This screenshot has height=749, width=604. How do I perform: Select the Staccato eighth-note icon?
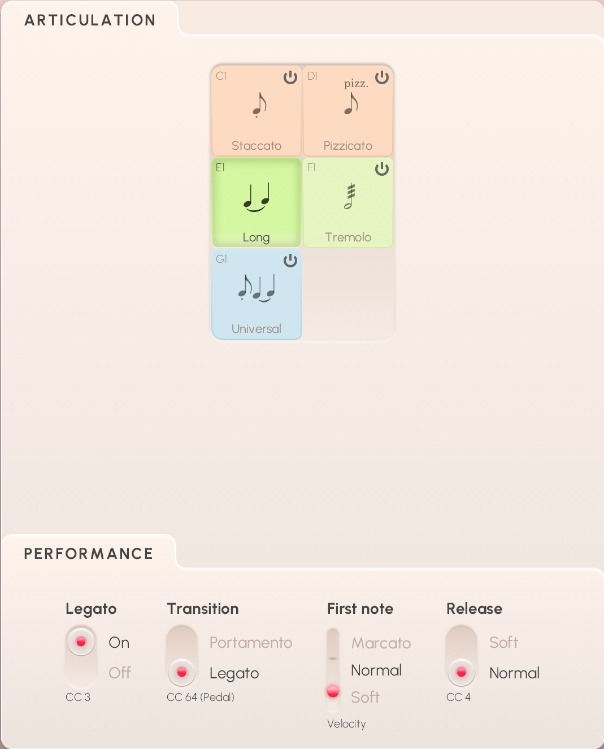click(x=259, y=105)
